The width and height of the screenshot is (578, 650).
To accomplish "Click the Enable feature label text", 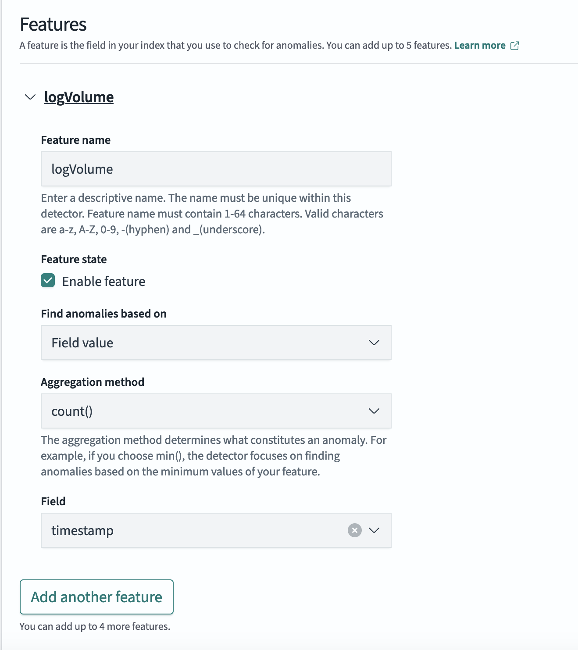I will tap(103, 281).
